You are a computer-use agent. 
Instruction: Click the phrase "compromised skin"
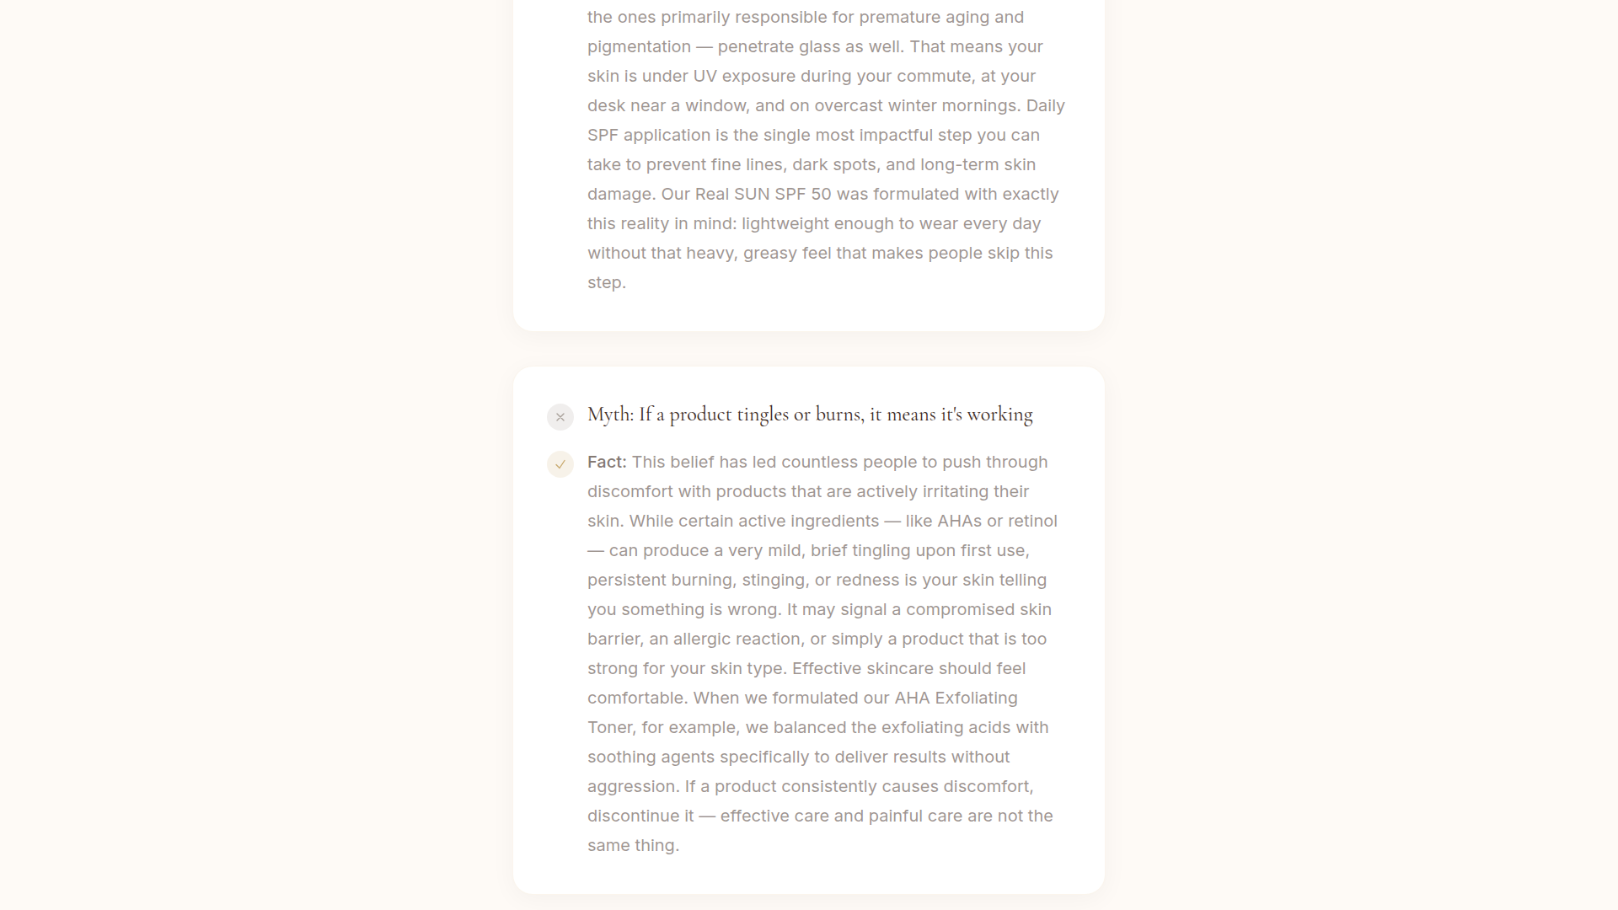click(x=978, y=609)
